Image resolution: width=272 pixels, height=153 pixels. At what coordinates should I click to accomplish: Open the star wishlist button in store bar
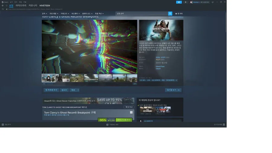179,14
